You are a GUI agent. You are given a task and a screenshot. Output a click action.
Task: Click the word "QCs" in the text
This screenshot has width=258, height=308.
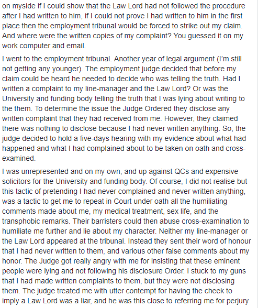[182, 171]
